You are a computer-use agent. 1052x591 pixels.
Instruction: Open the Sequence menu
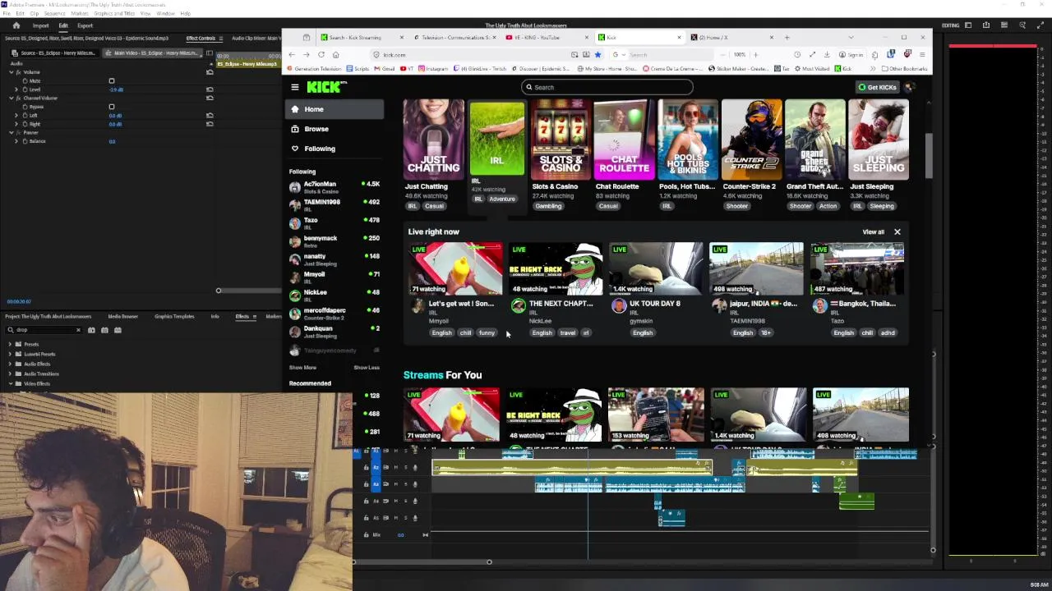click(54, 14)
